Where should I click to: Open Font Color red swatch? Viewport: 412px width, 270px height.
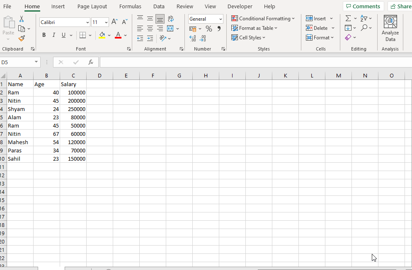tap(118, 35)
